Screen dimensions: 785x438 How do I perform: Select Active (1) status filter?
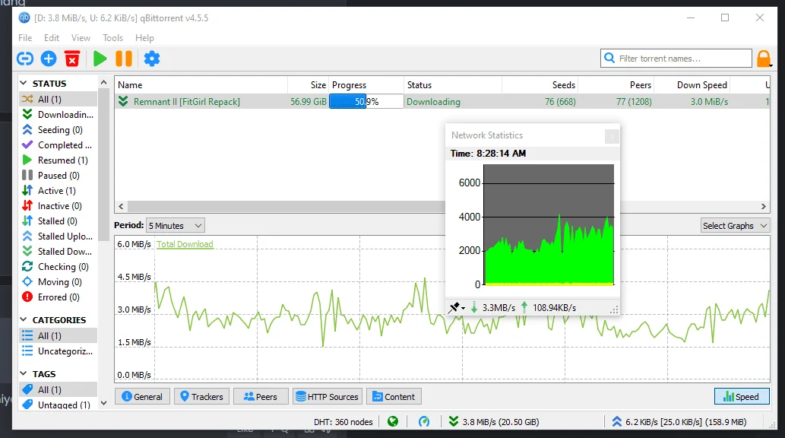click(x=58, y=190)
